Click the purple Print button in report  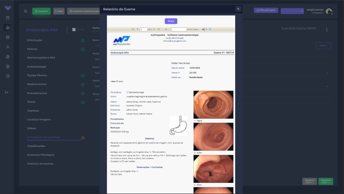tap(171, 21)
